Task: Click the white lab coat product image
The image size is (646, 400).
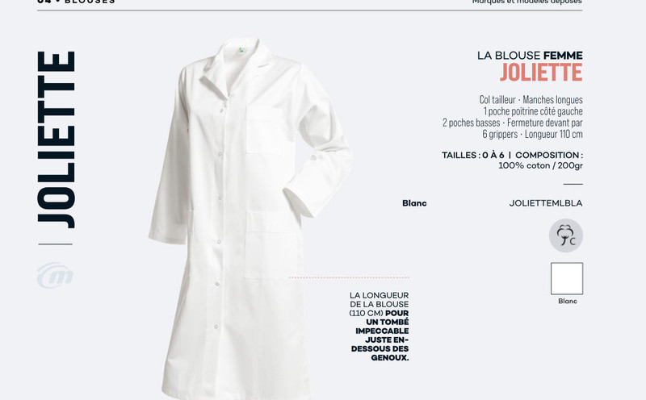Action: pos(250,218)
